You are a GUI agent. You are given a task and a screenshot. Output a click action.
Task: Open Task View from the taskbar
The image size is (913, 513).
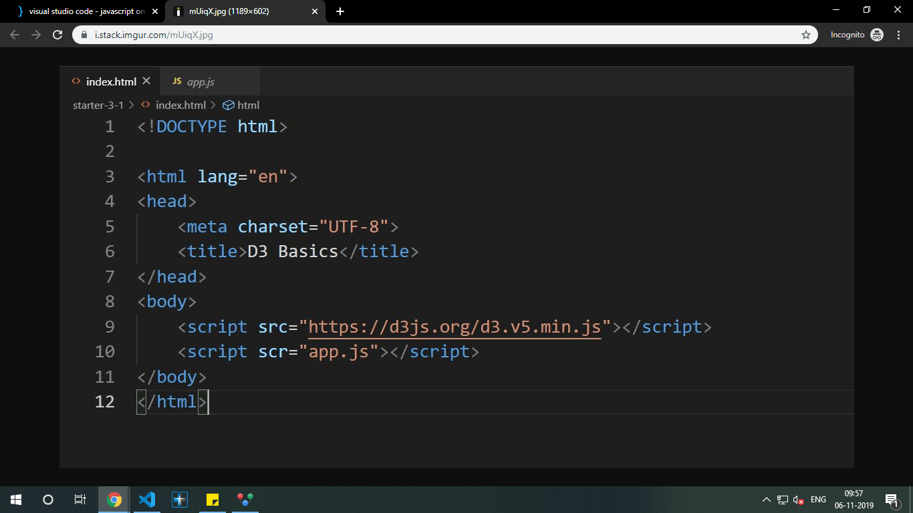click(80, 499)
